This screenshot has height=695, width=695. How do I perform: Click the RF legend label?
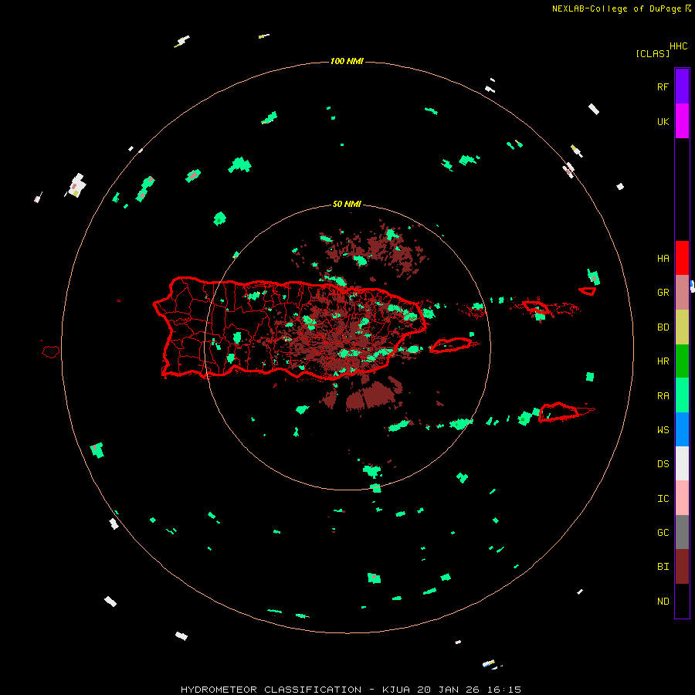[663, 86]
